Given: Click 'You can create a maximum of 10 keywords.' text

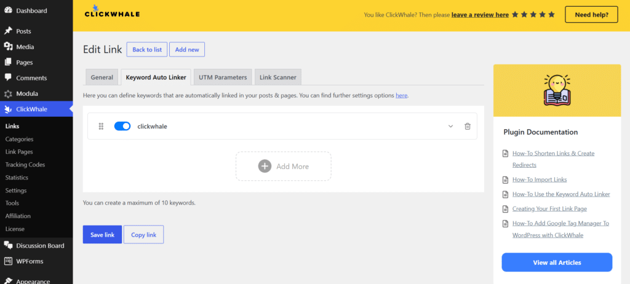Looking at the screenshot, I should (139, 203).
